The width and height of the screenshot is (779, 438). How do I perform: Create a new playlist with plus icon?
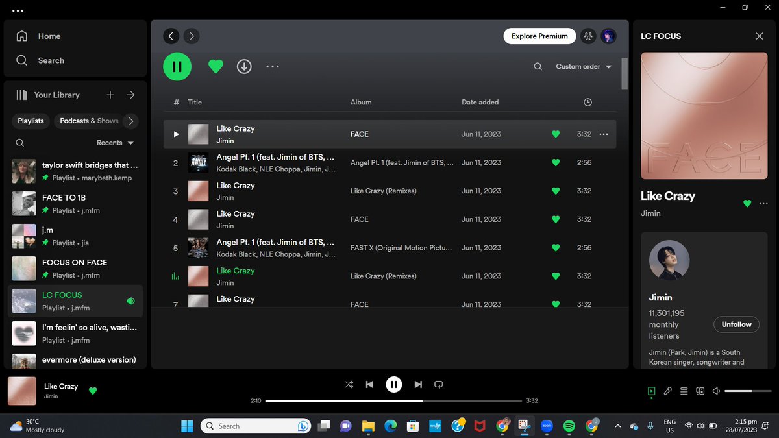(x=110, y=95)
